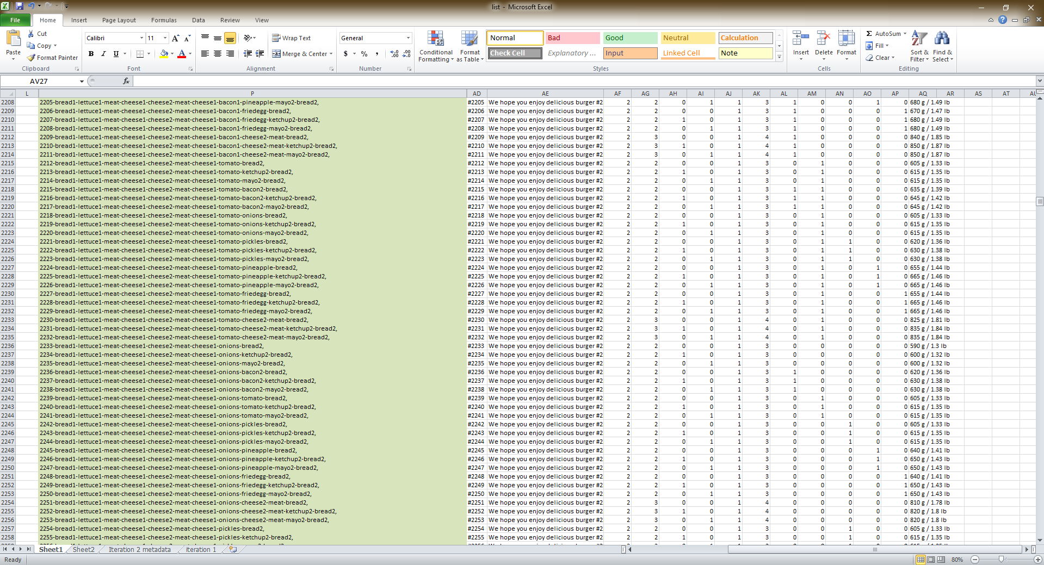Open the Clear button menu
Screen dimensions: 1044x565
(x=880, y=58)
